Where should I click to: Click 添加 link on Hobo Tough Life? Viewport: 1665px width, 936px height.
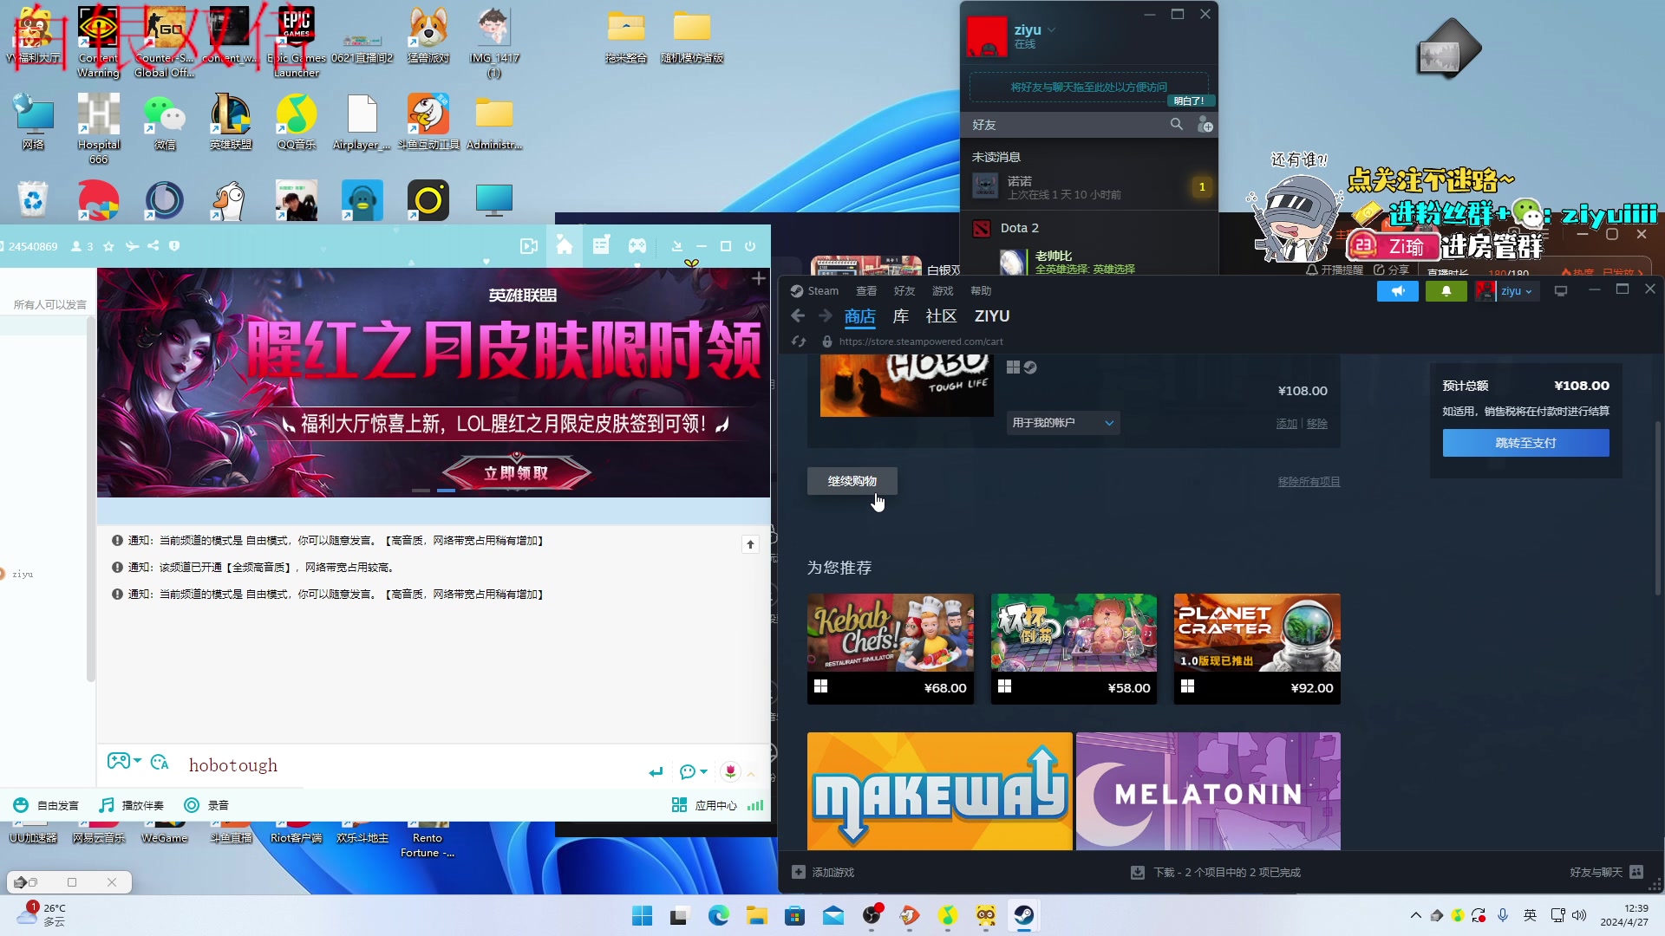click(1286, 424)
